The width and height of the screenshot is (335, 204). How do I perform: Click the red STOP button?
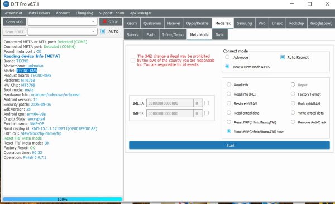coord(111,22)
